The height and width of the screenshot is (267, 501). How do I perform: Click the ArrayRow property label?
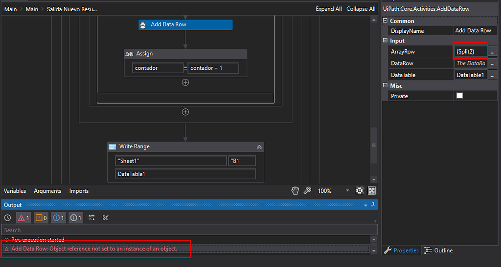403,52
